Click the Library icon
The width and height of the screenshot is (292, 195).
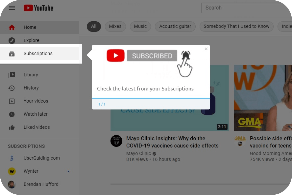tap(12, 75)
